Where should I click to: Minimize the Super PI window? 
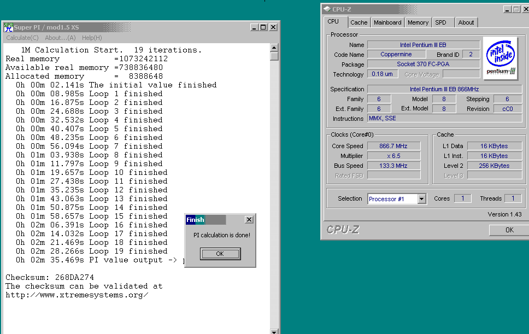pyautogui.click(x=254, y=27)
